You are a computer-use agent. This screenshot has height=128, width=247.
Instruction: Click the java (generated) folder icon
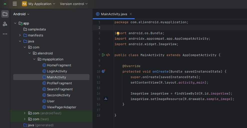pyautogui.click(x=25, y=125)
